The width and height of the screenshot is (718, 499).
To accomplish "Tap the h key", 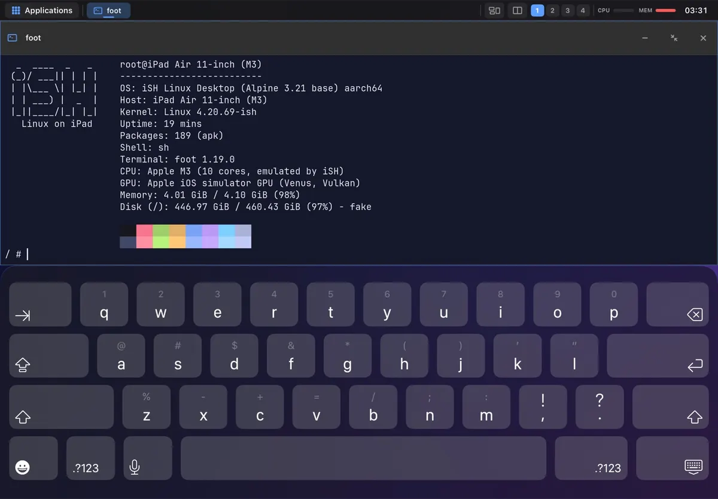I will 404,355.
